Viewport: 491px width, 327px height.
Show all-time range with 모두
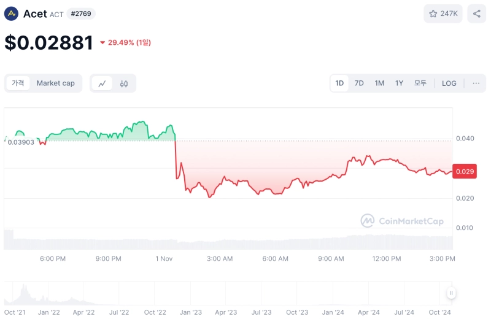coord(420,83)
